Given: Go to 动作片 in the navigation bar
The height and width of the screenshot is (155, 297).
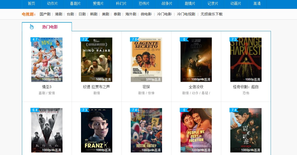Looking at the screenshot, I should coord(52,4).
